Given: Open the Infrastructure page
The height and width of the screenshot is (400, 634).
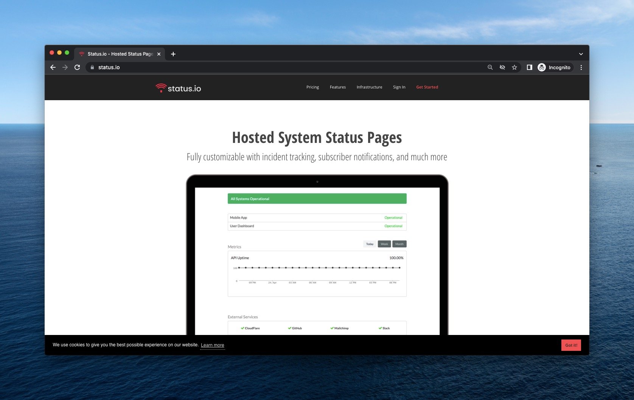Looking at the screenshot, I should click(369, 87).
